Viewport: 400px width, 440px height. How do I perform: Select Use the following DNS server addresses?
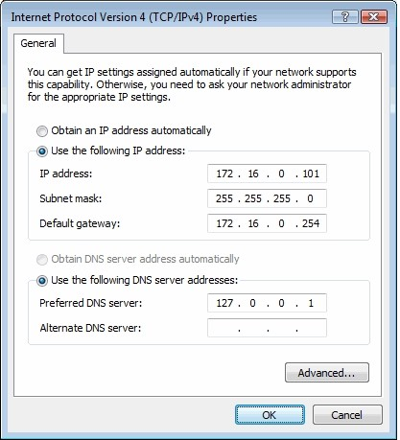pyautogui.click(x=42, y=281)
